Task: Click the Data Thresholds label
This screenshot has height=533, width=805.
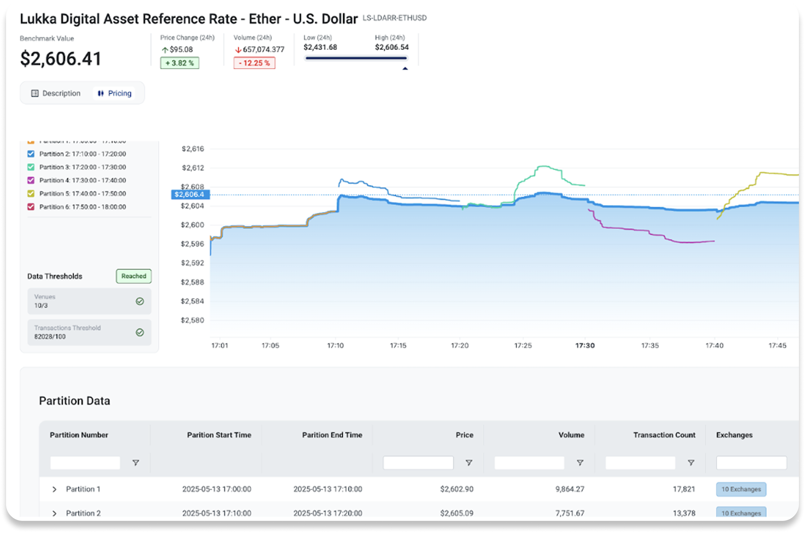Action: coord(55,276)
